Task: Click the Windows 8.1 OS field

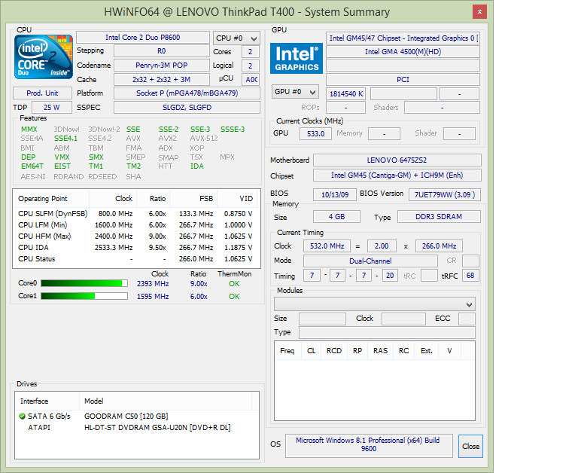Action: [x=369, y=446]
